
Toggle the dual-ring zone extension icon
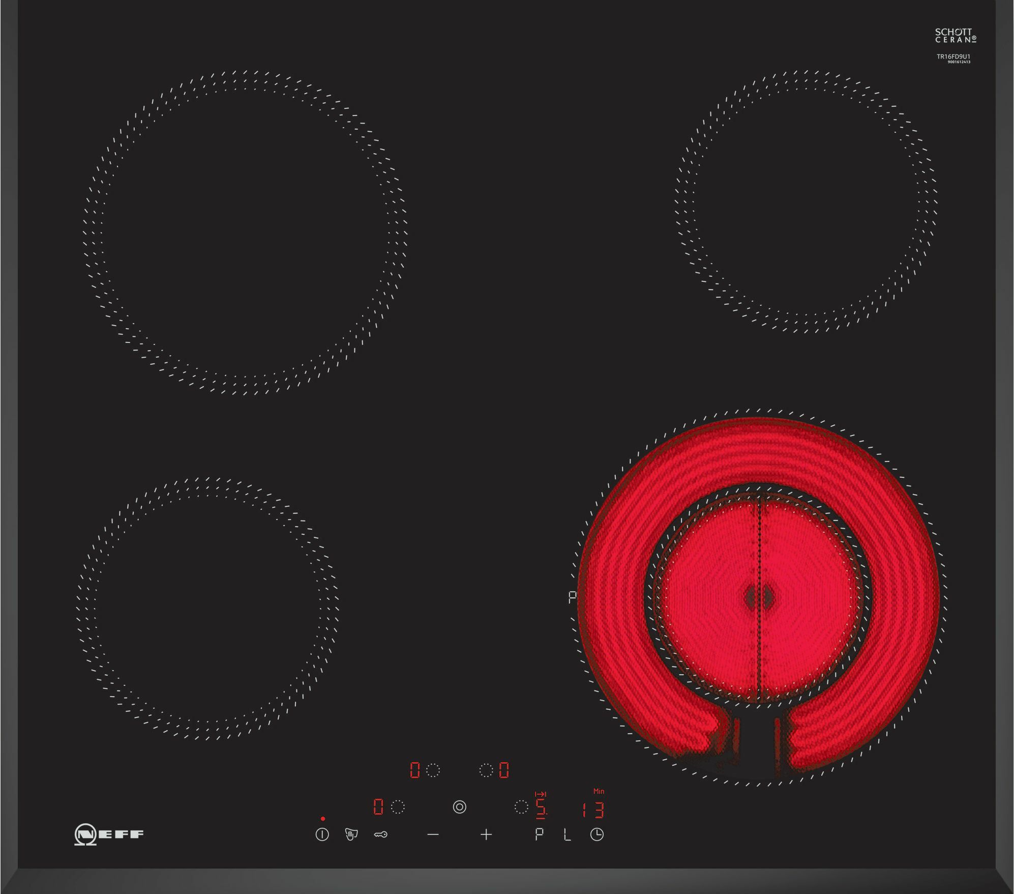[459, 807]
